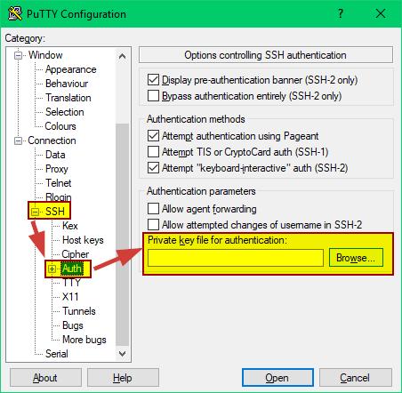This screenshot has height=393, width=402.
Task: Click the PuTTY icon in the title bar
Action: click(x=15, y=13)
